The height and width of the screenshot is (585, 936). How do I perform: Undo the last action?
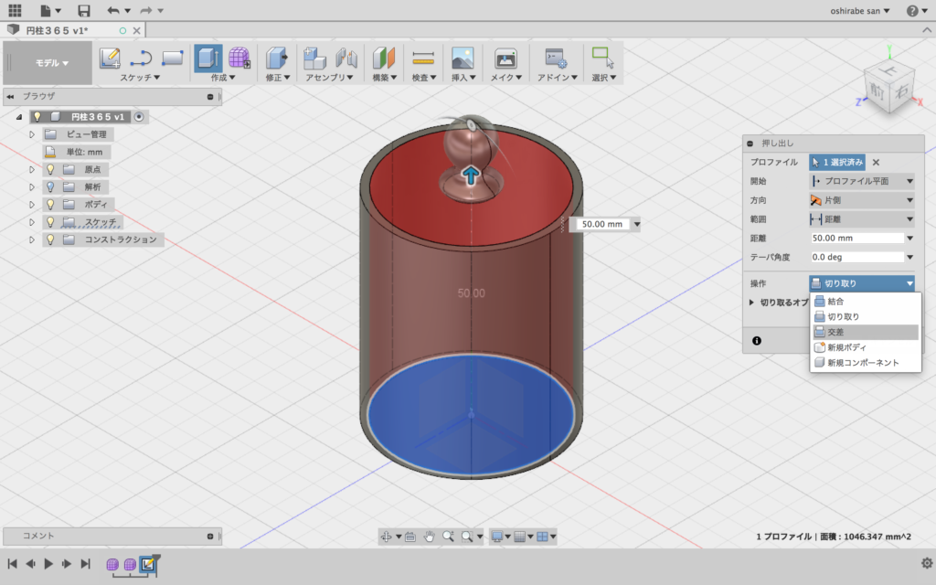tap(113, 10)
